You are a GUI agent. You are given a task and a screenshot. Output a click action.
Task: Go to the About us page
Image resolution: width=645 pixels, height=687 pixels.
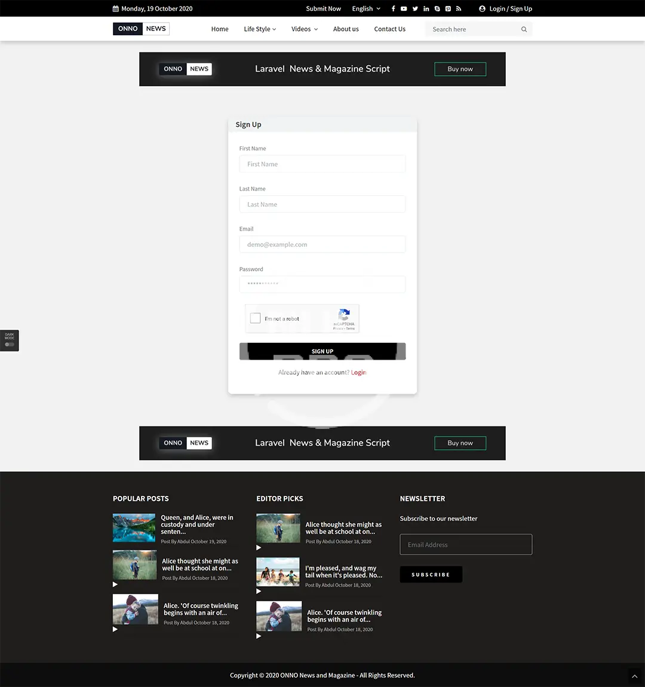point(346,29)
